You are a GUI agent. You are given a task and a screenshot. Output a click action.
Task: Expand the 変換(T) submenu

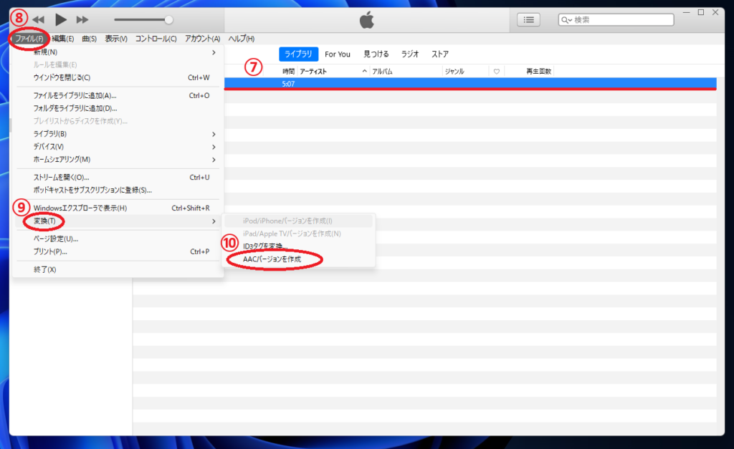[x=118, y=221]
